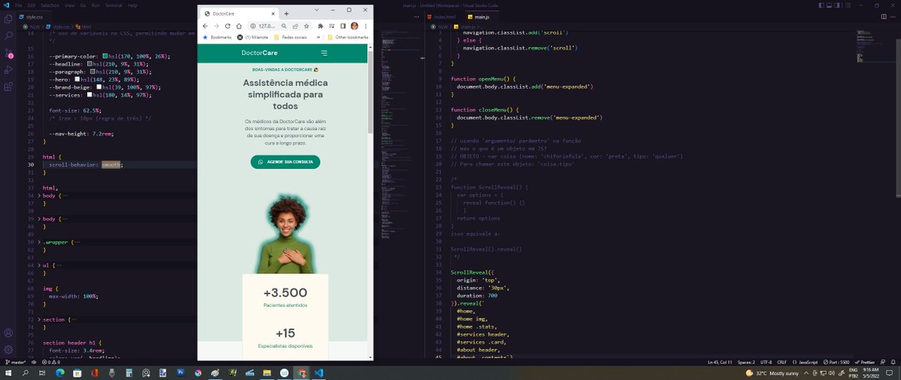Open Chrome's Extensions puzzle icon
The image size is (901, 380).
[x=320, y=26]
